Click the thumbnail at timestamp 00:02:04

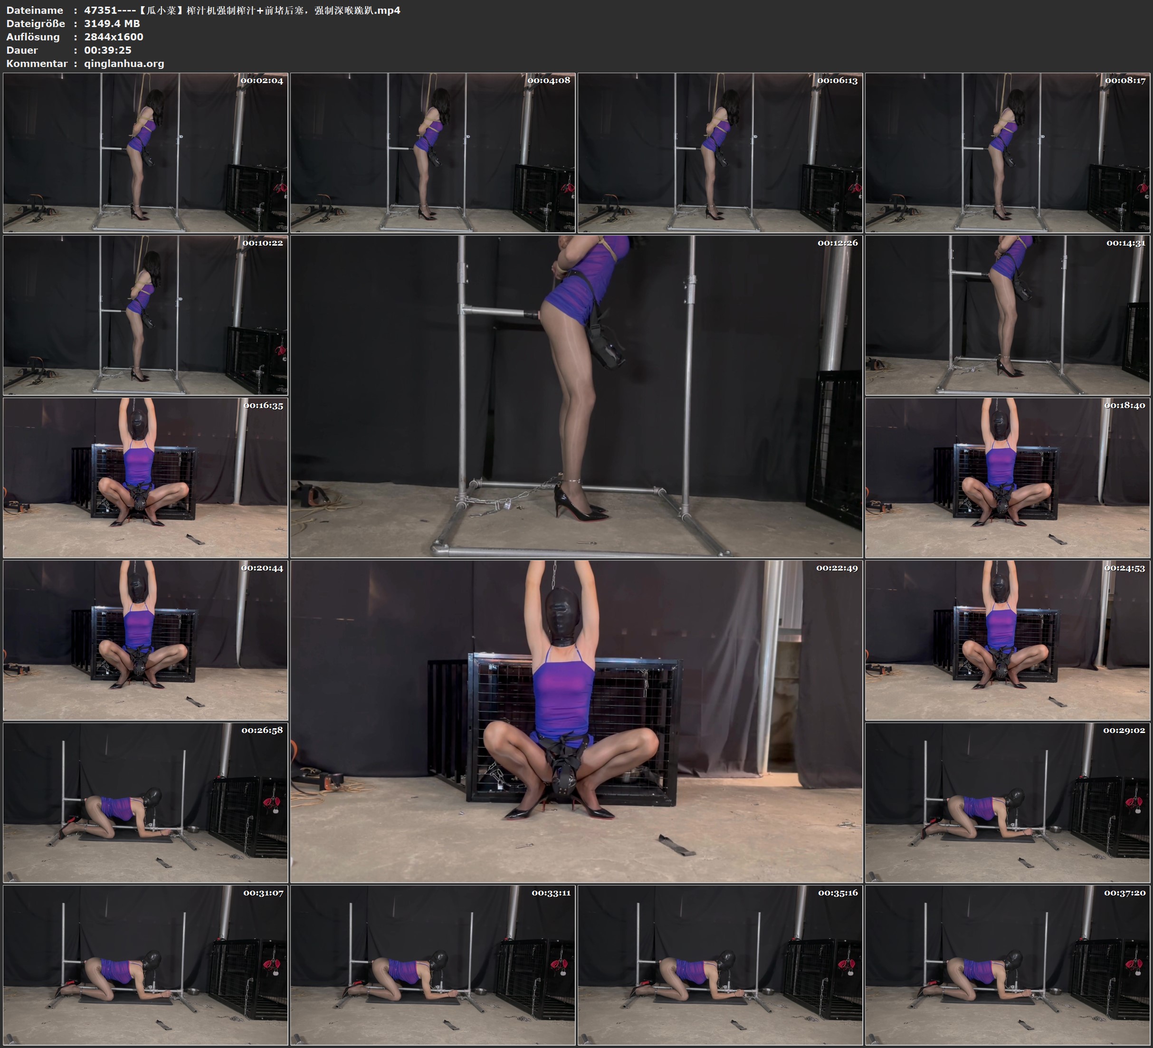[145, 153]
